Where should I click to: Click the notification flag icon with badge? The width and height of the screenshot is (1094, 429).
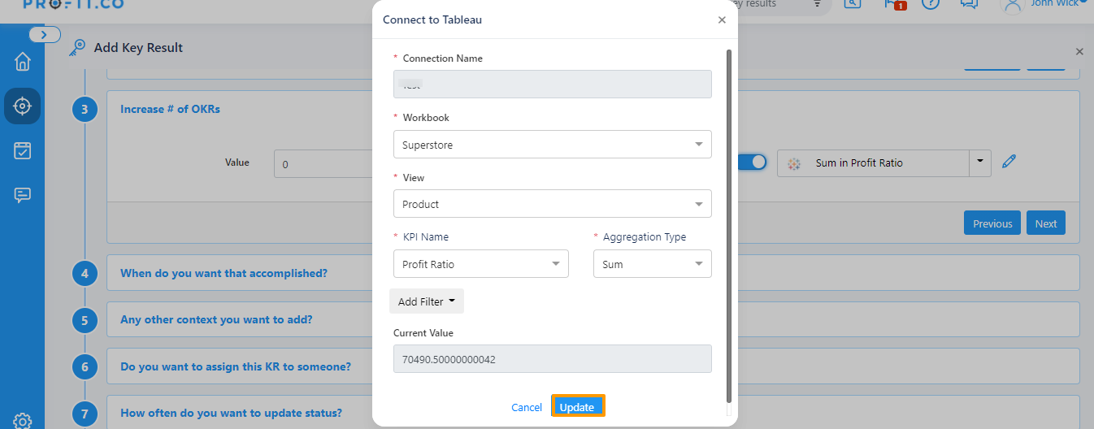(x=892, y=3)
